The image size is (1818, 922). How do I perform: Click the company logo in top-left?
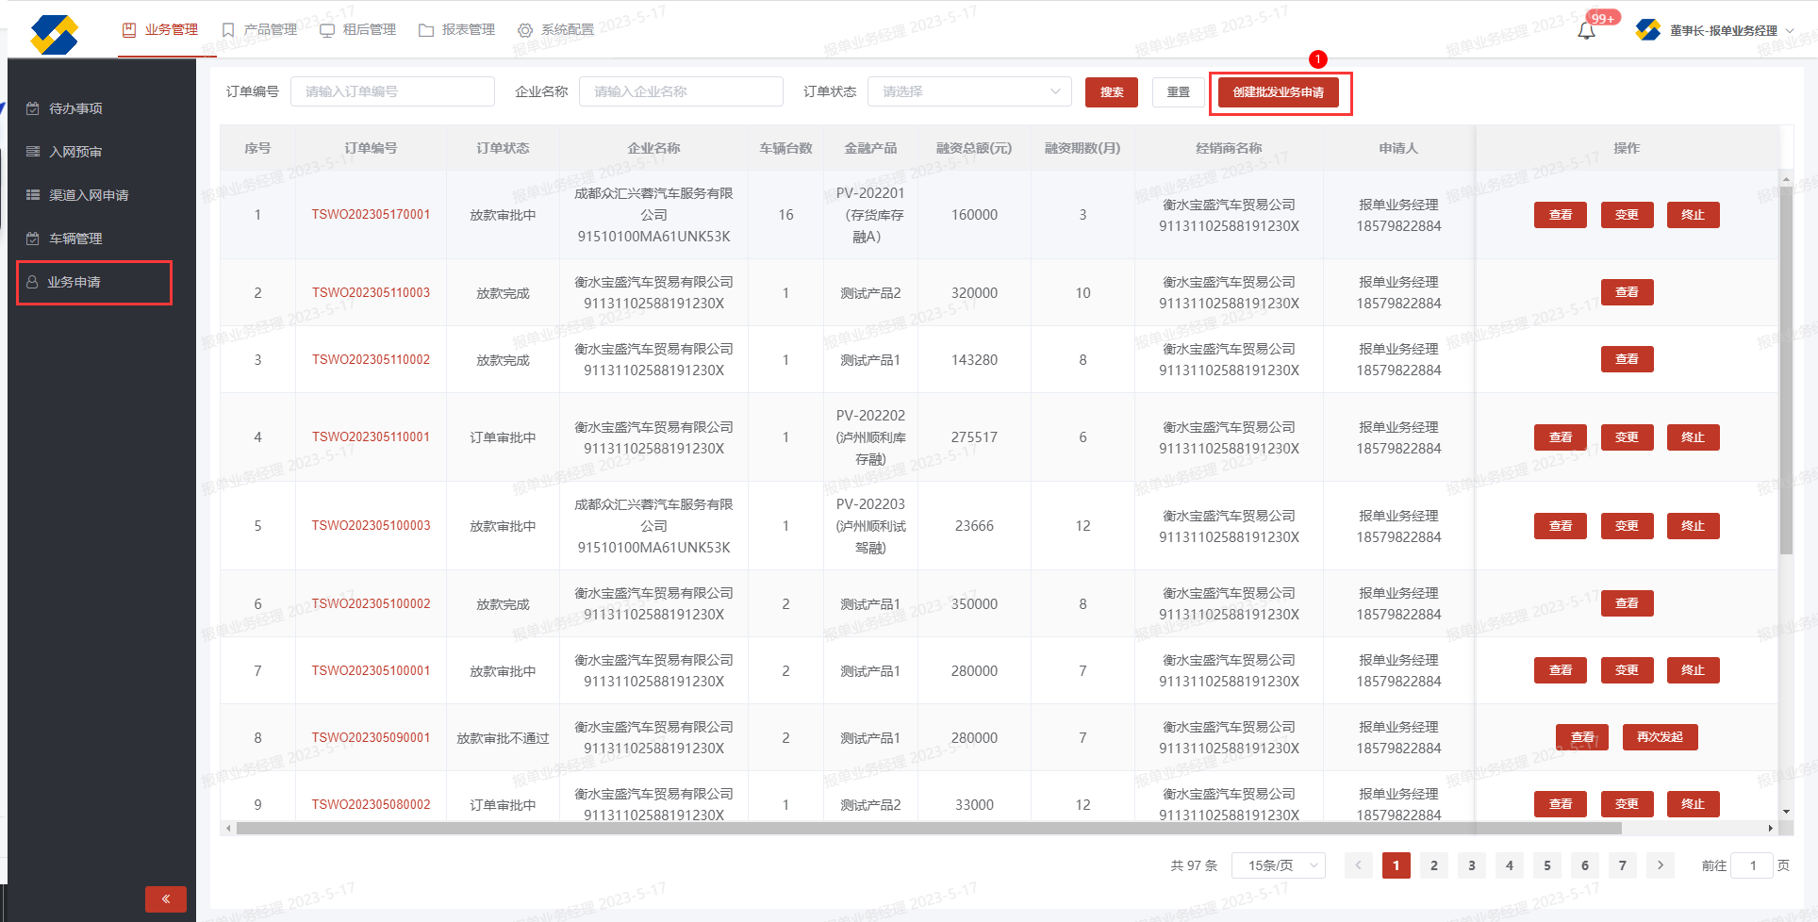[x=54, y=35]
